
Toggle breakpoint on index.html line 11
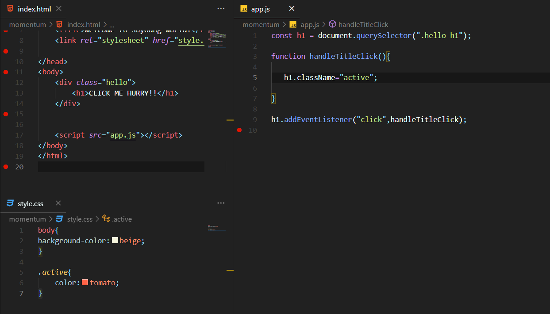point(6,72)
